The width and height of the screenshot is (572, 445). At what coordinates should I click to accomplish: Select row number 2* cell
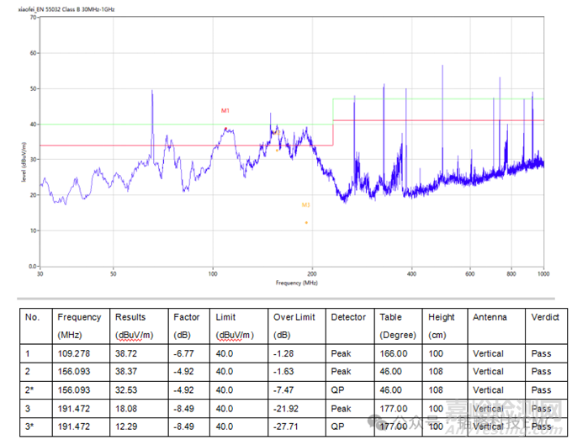(32, 390)
